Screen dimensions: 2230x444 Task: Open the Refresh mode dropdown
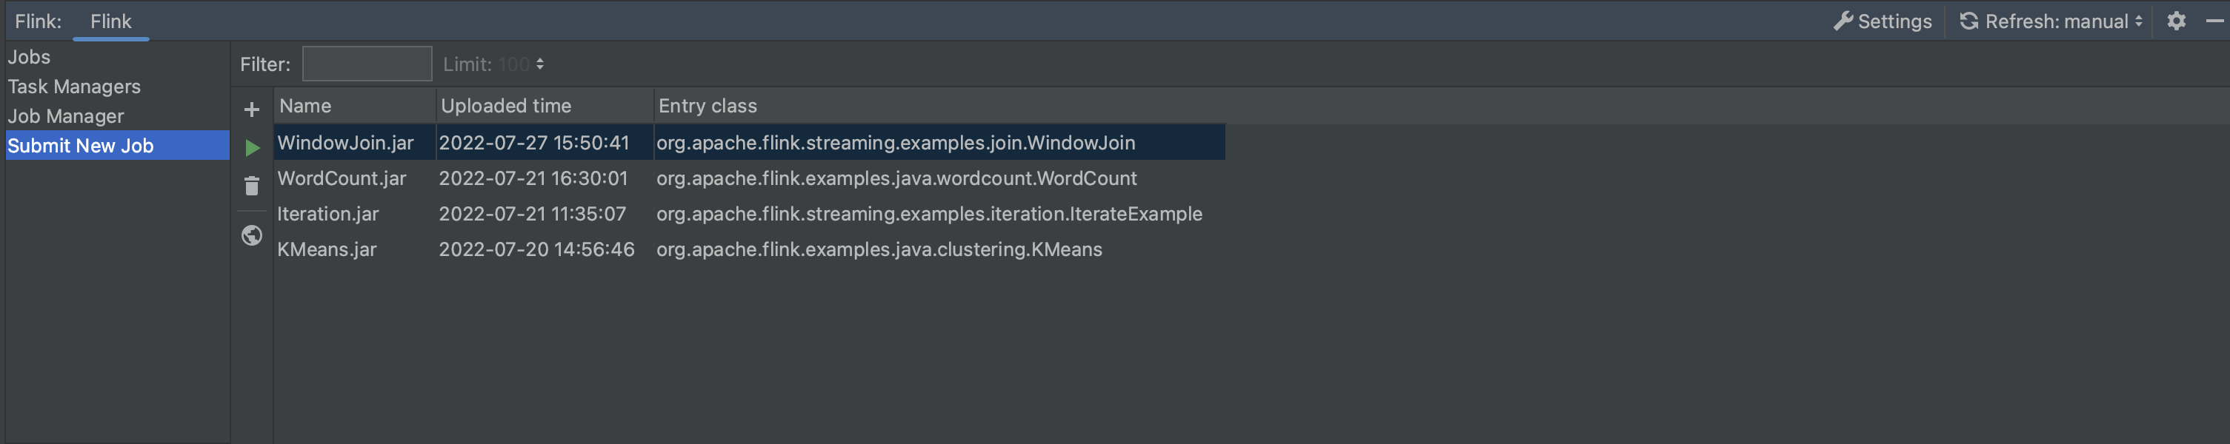(2138, 21)
